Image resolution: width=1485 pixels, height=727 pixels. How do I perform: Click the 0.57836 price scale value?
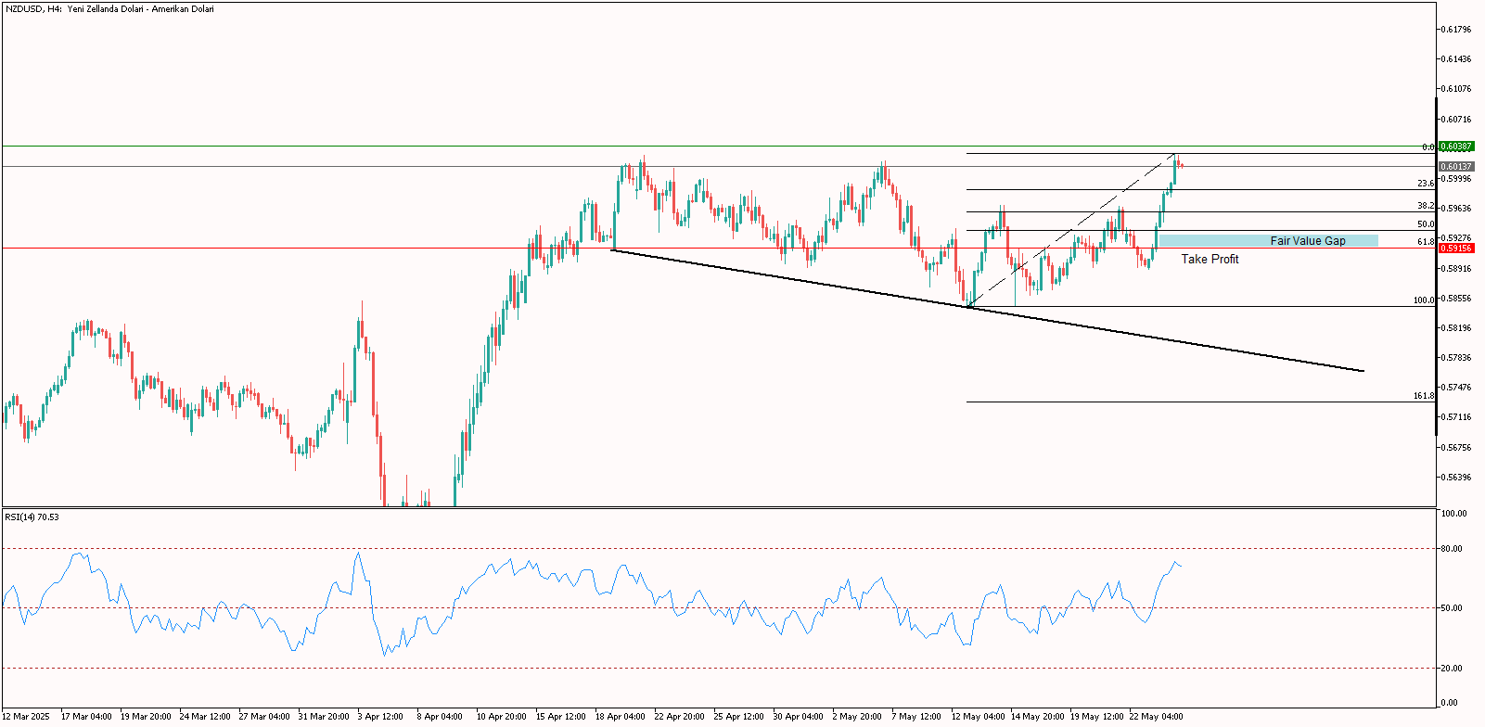click(1456, 358)
